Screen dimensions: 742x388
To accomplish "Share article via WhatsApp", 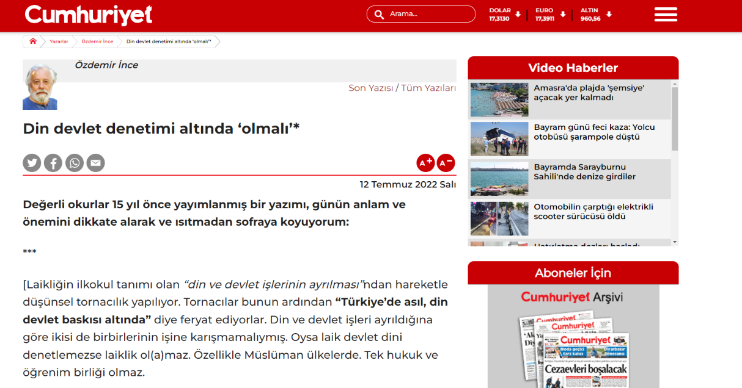I will [75, 163].
